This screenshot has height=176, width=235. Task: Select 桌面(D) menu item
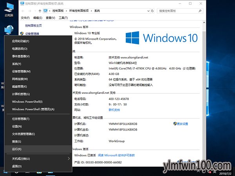coord(16,166)
